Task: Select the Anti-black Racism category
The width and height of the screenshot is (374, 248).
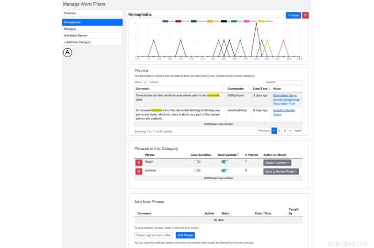Action: click(92, 36)
